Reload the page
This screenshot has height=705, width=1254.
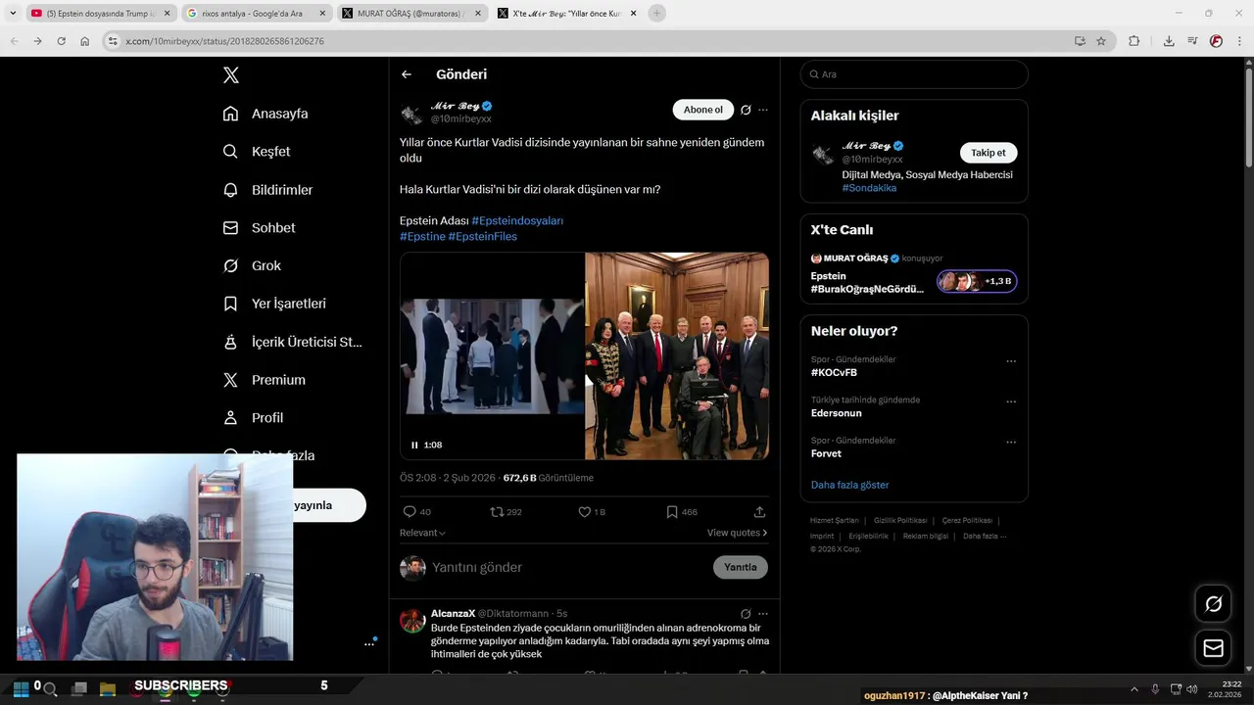(61, 41)
